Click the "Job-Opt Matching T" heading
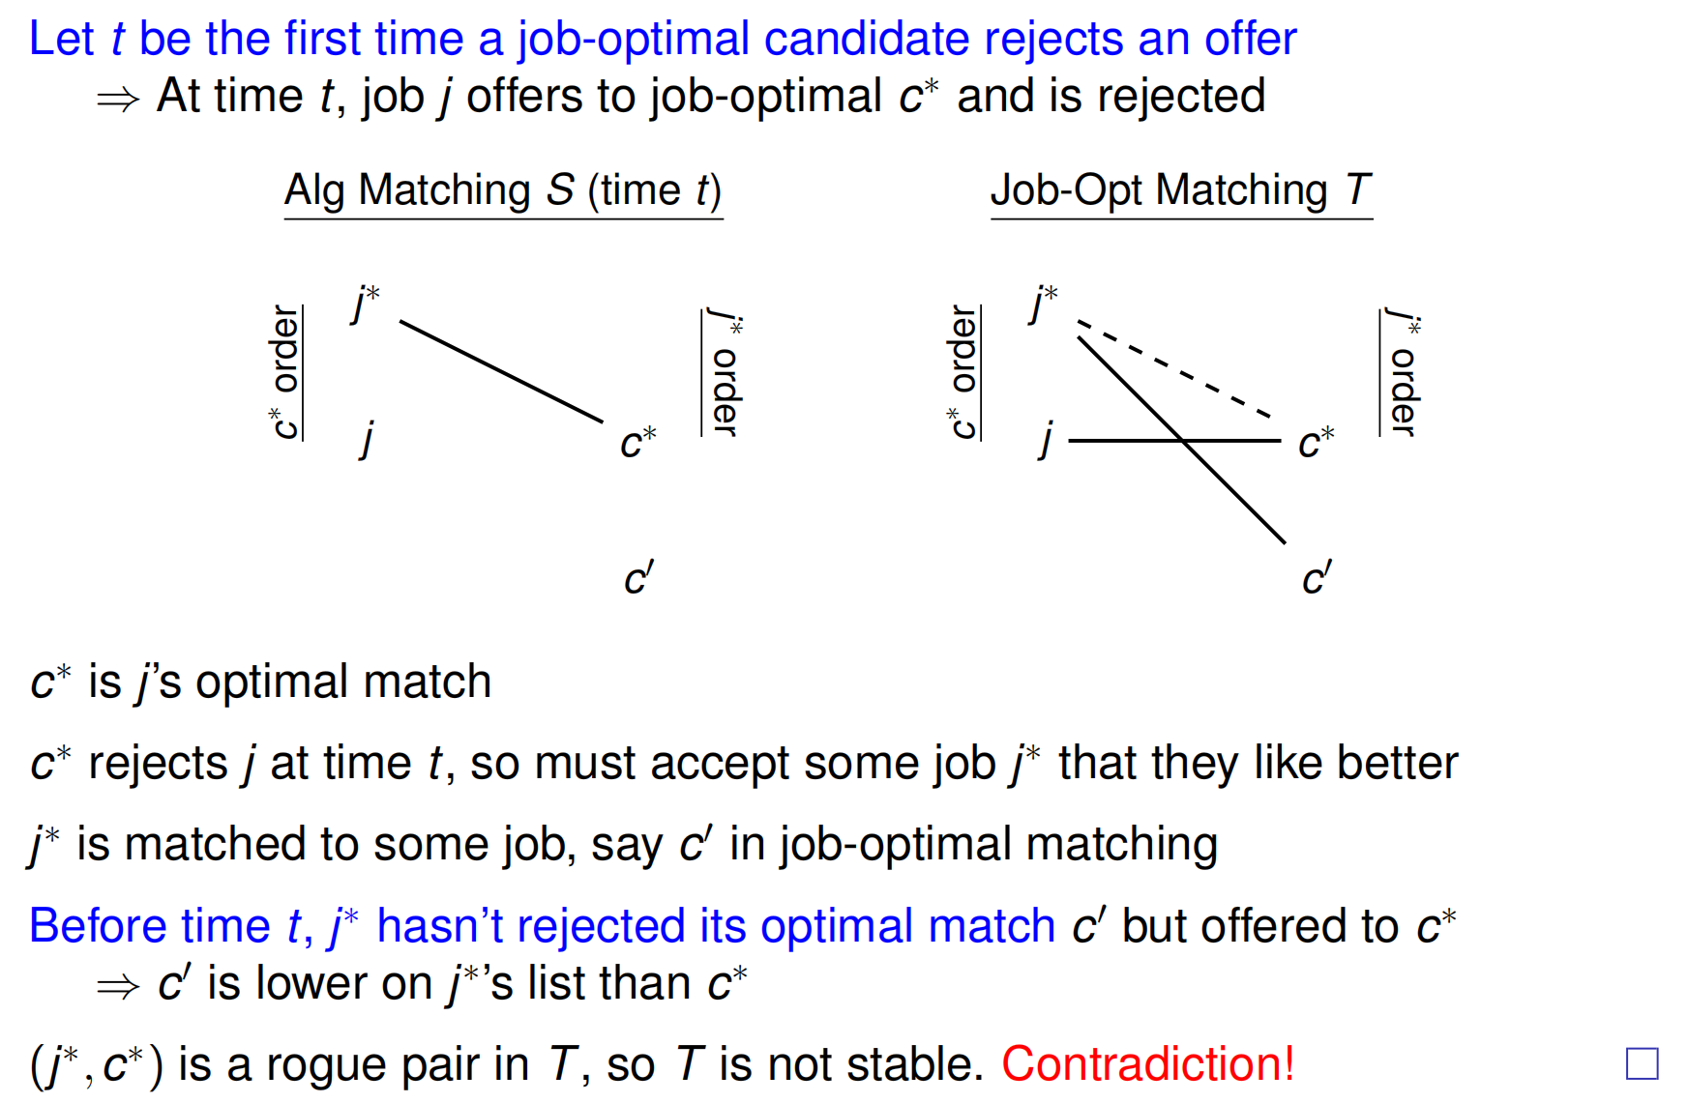The height and width of the screenshot is (1103, 1688). tap(1180, 190)
